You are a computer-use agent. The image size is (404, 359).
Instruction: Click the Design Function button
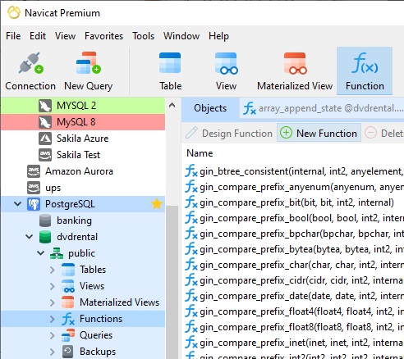pos(229,133)
